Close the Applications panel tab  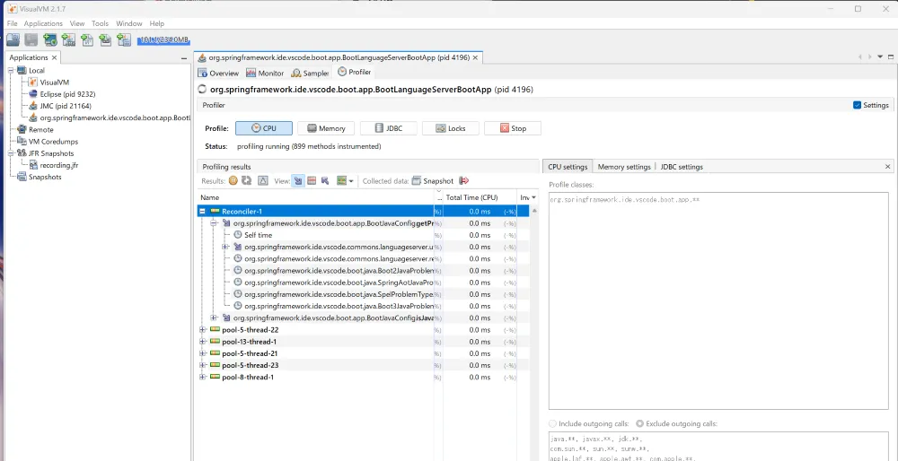[55, 57]
